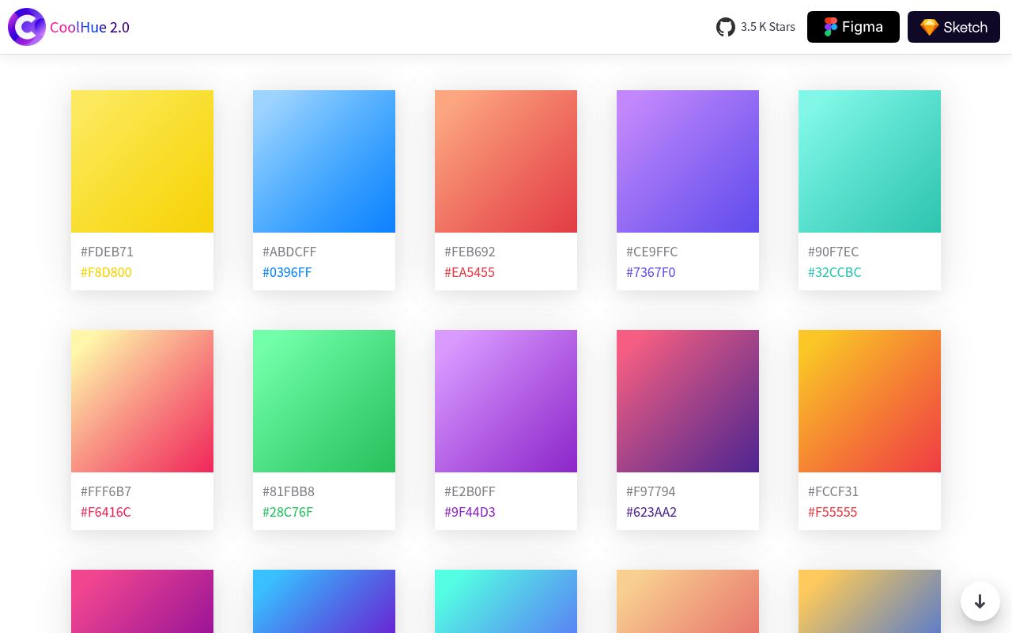This screenshot has width=1012, height=633.
Task: Click the teal gradient card
Action: (870, 161)
